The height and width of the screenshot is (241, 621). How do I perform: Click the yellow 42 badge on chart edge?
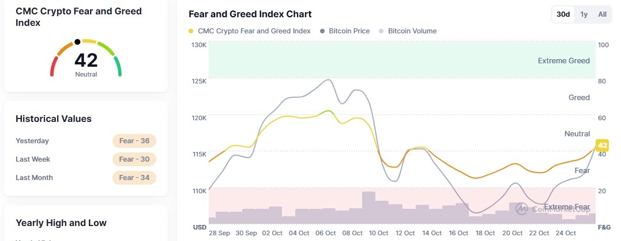point(603,146)
